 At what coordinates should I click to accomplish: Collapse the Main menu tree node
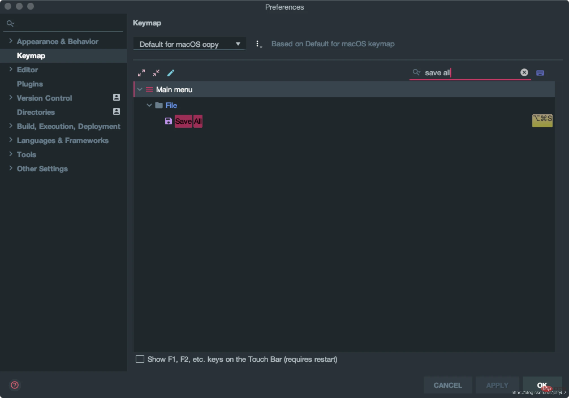[140, 90]
